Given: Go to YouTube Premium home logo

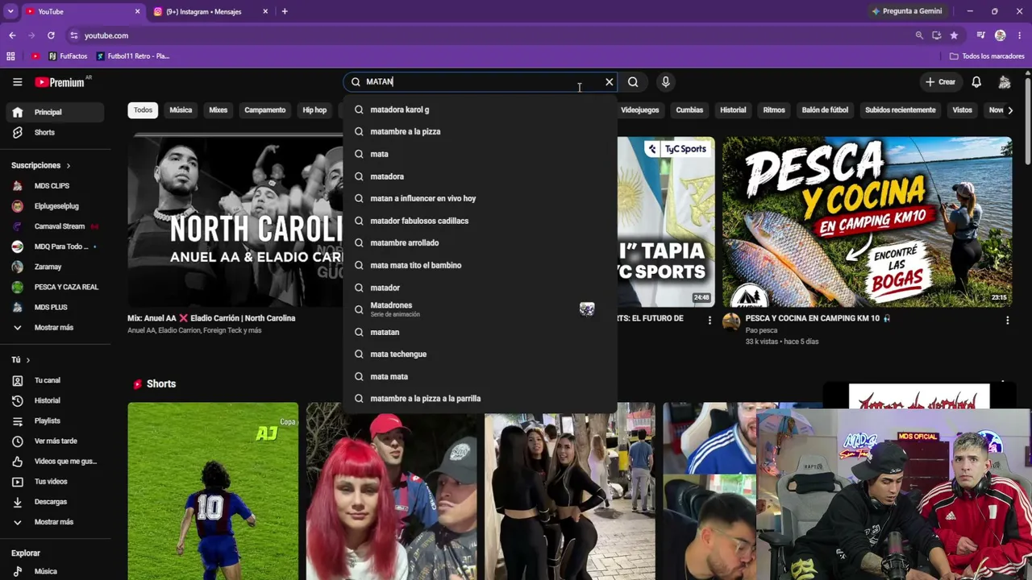Looking at the screenshot, I should pos(62,81).
